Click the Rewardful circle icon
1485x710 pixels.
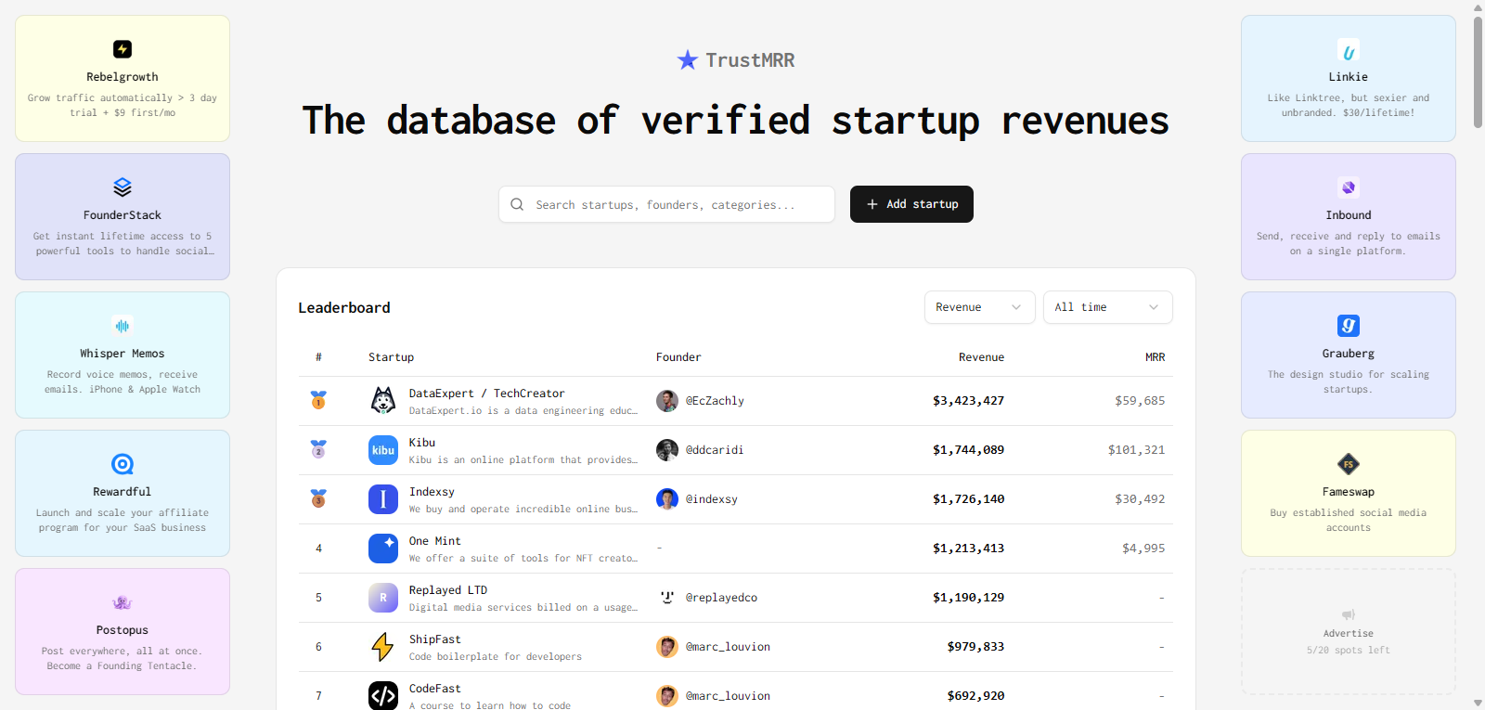tap(123, 464)
